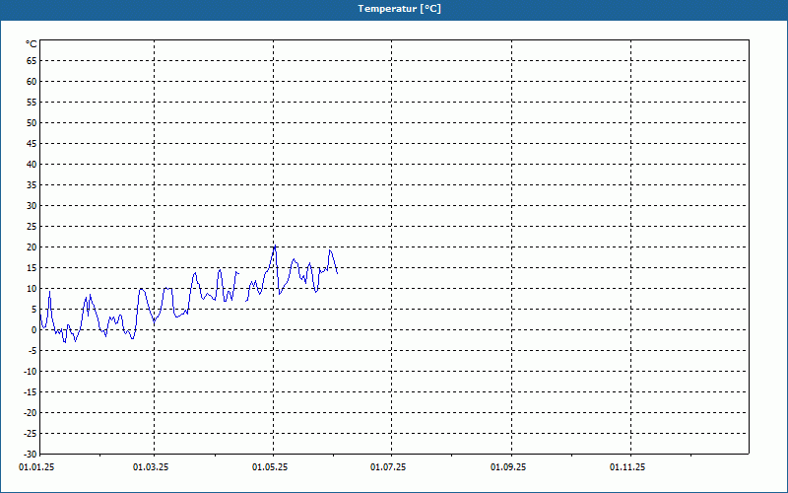788x493 pixels.
Task: Click the last data point of blue curve
Action: tap(337, 273)
